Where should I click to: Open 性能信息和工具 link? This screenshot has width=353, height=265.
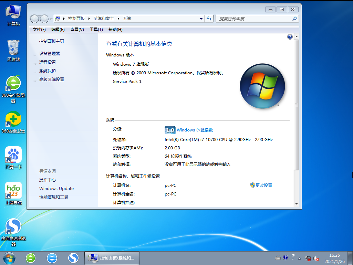(x=54, y=197)
